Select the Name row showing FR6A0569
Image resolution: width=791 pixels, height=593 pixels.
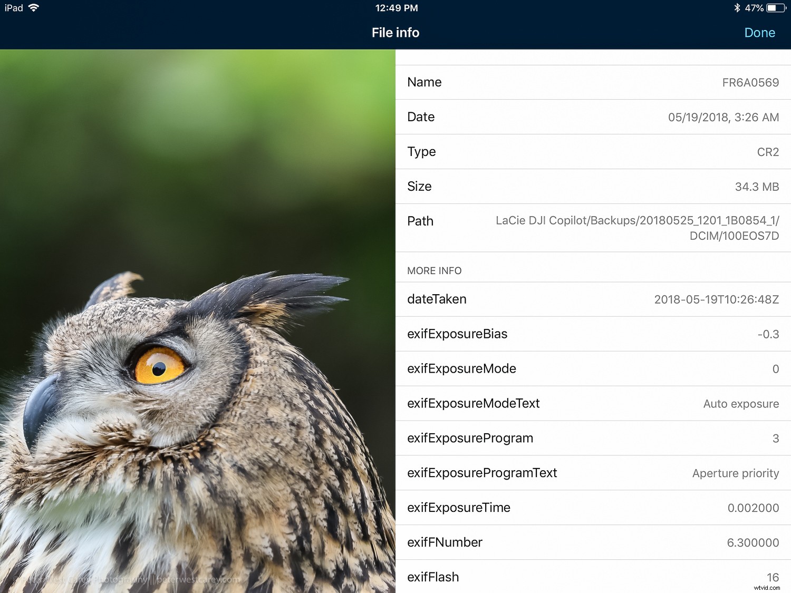[593, 82]
